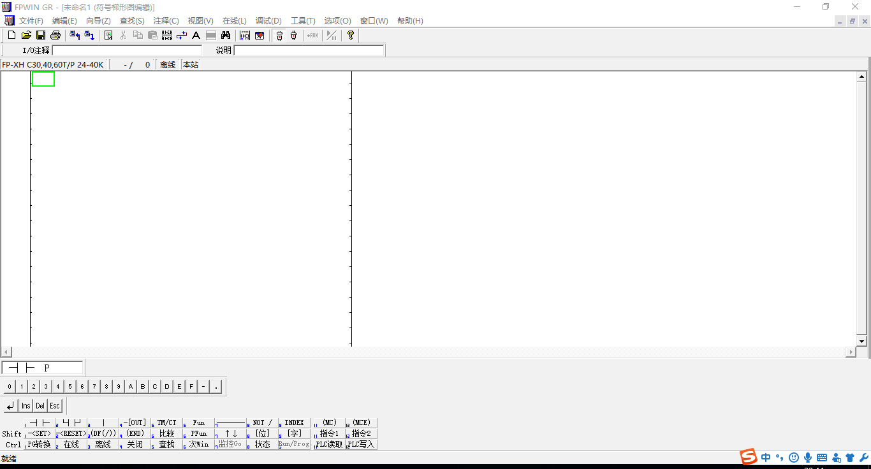The width and height of the screenshot is (871, 469).
Task: Click the first PLC connection plug icon
Action: click(279, 36)
